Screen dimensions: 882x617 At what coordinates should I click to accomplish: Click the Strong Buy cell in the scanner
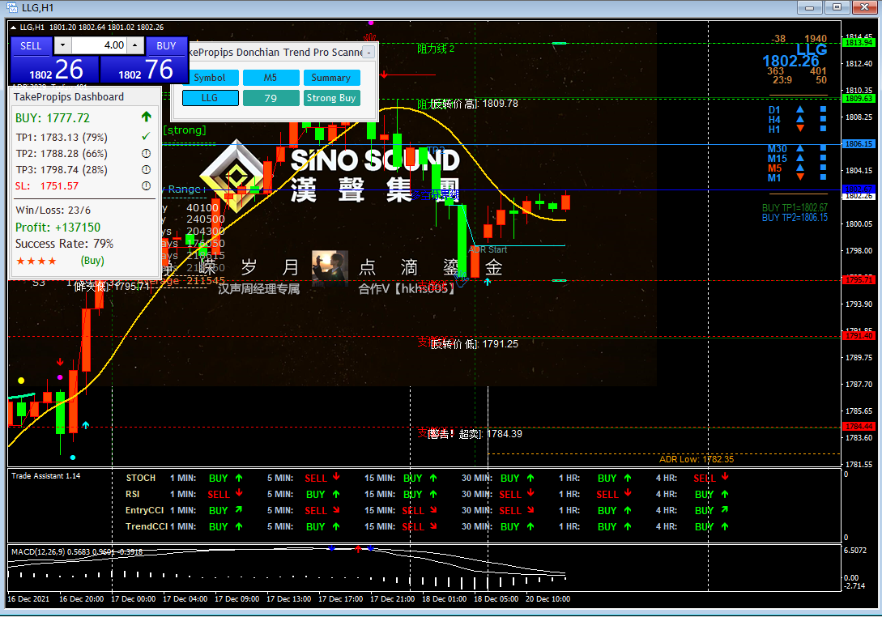pyautogui.click(x=331, y=98)
